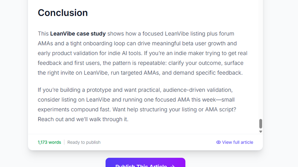Click the Ready to publish status text
Screen dimensions: 298x167
(x=84, y=142)
